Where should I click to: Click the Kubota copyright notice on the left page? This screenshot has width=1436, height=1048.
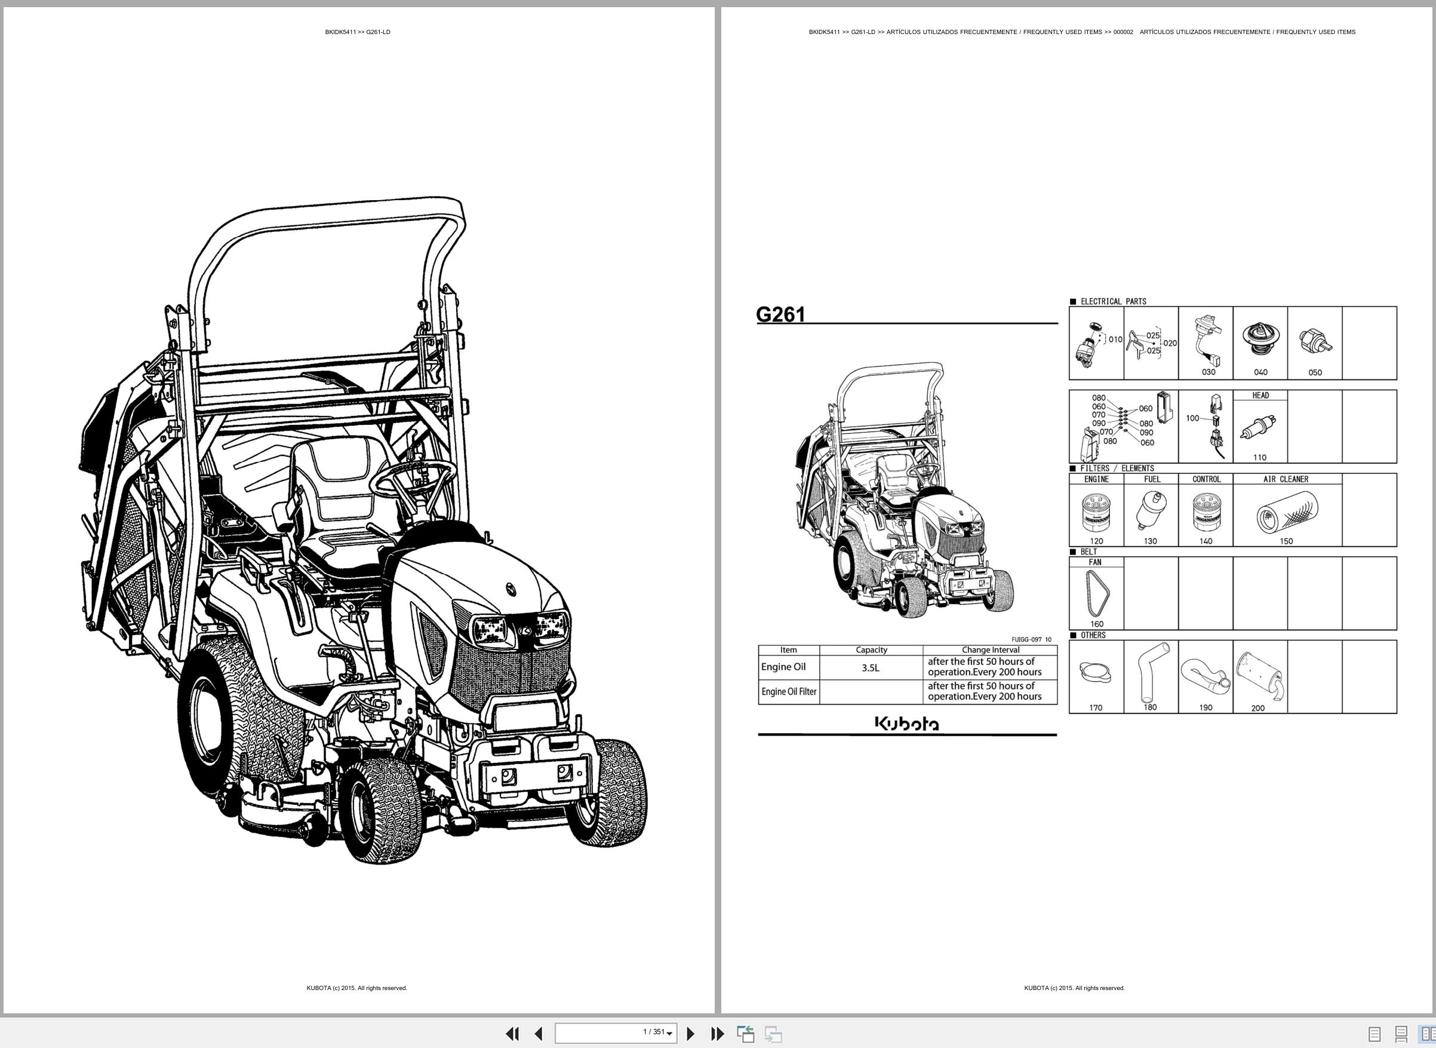tap(357, 988)
